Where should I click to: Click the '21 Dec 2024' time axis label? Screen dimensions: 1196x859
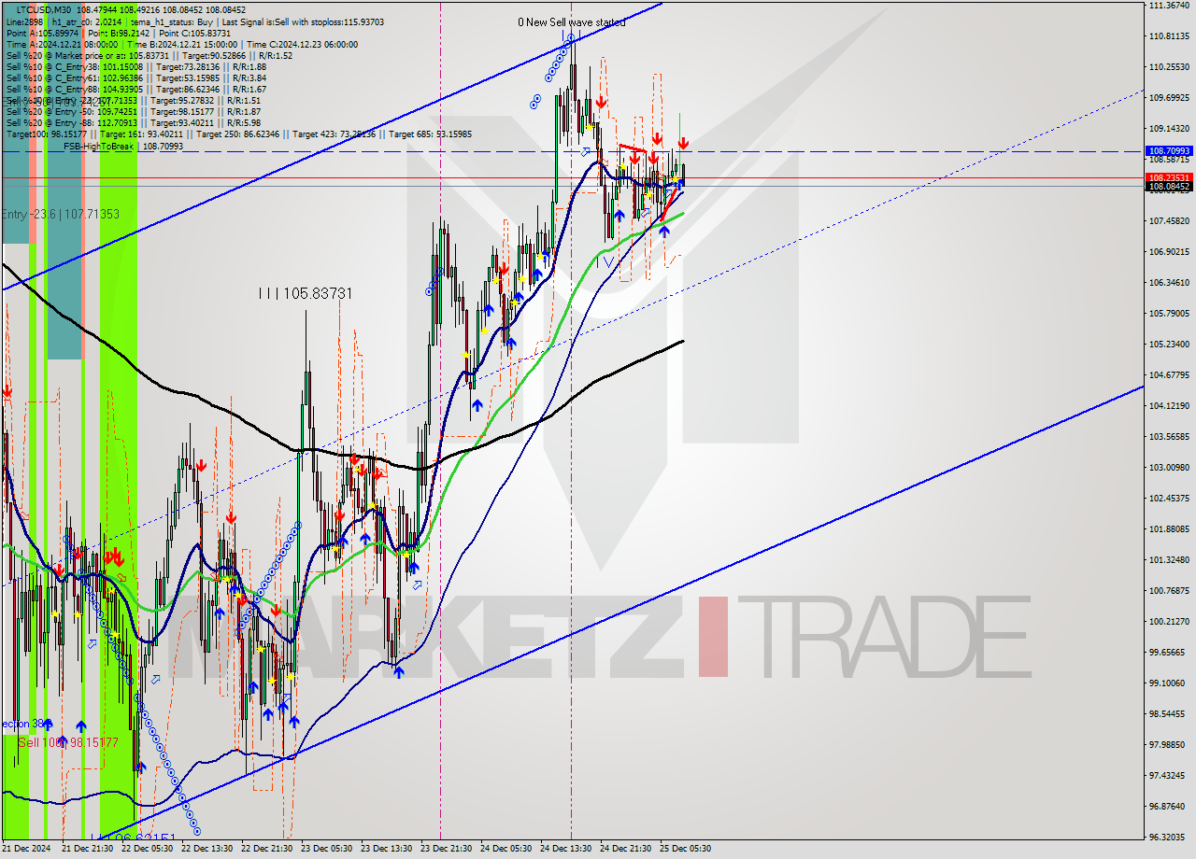(x=26, y=849)
